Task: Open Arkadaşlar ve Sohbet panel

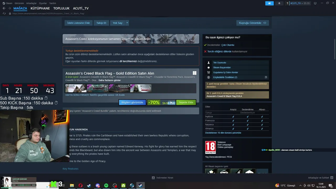Action: 321,178
